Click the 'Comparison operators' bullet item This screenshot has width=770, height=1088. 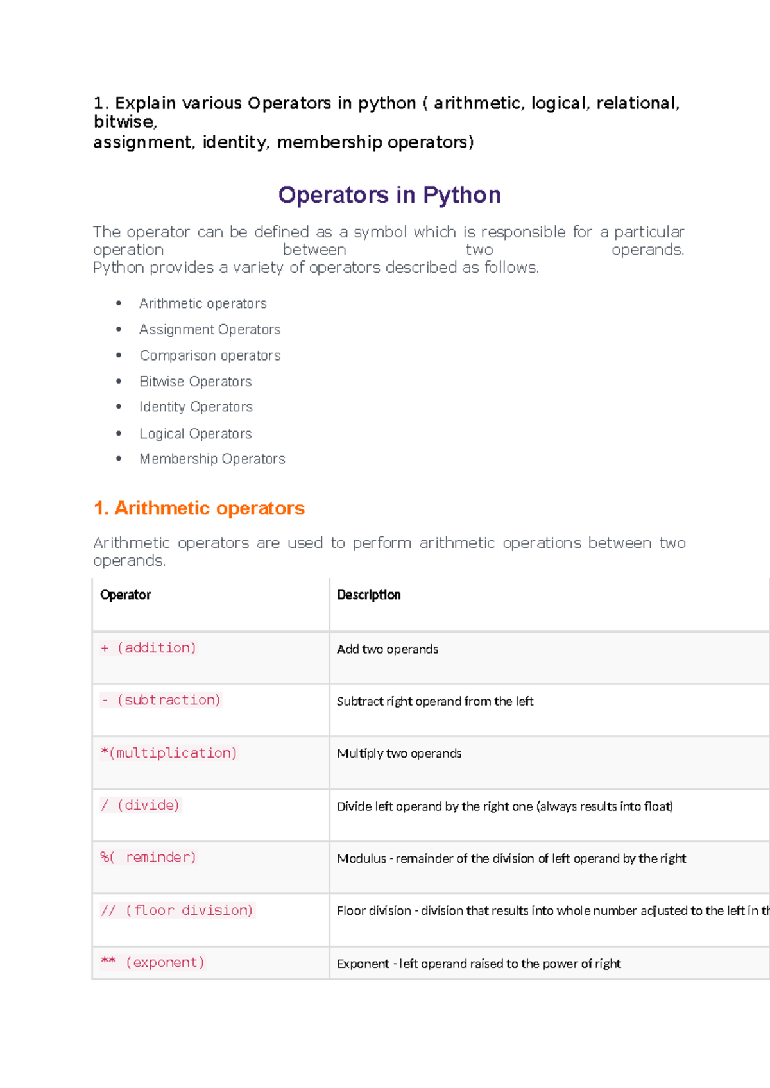point(210,355)
